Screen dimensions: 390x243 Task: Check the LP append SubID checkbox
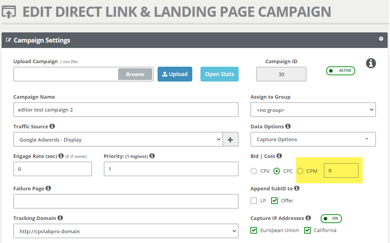point(254,200)
